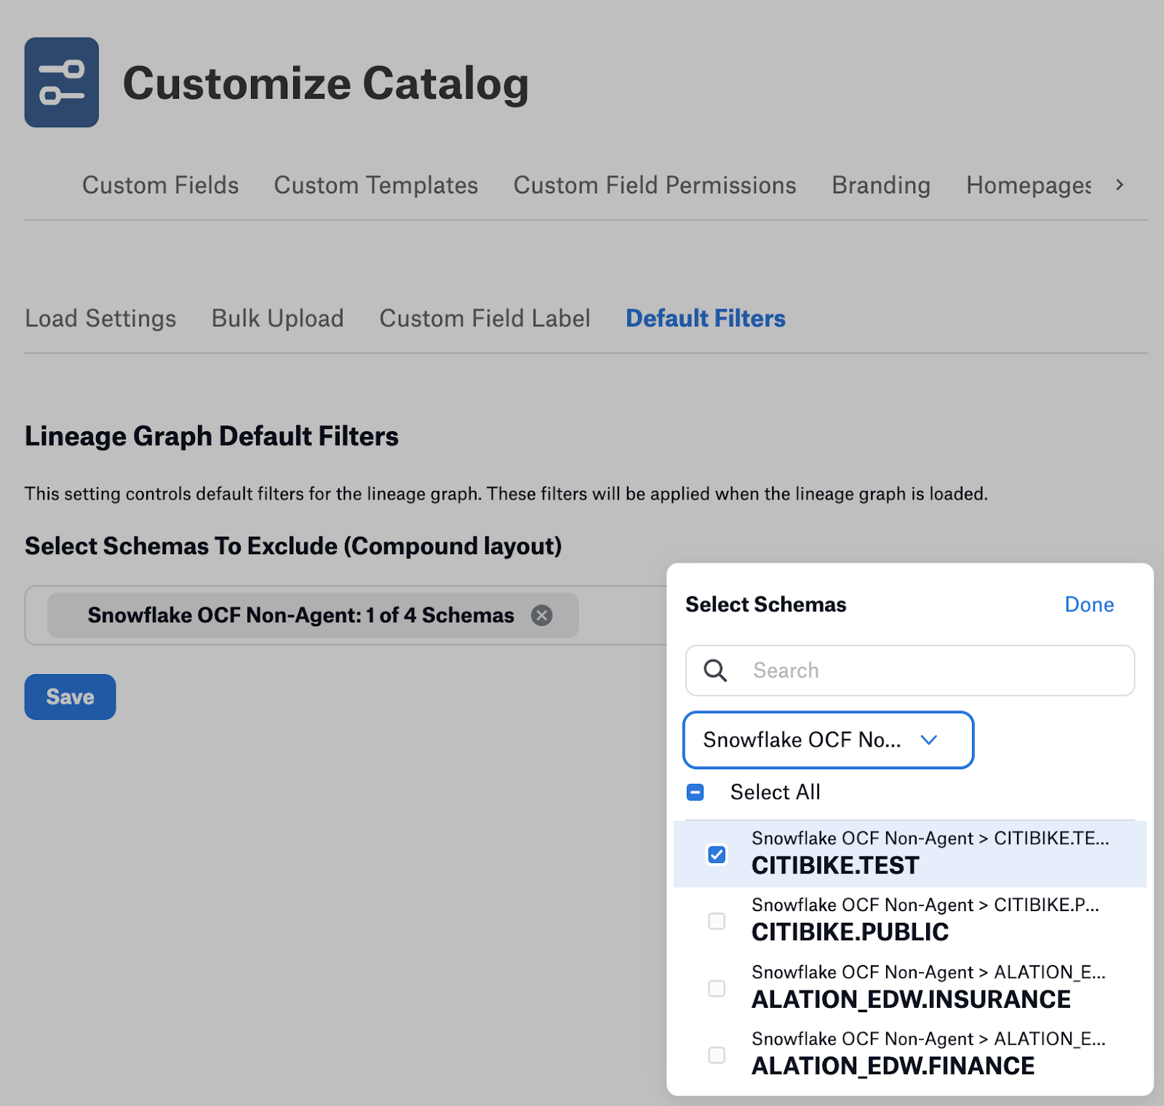Click the CITIBIKE.PUBLIC schema name

[850, 932]
